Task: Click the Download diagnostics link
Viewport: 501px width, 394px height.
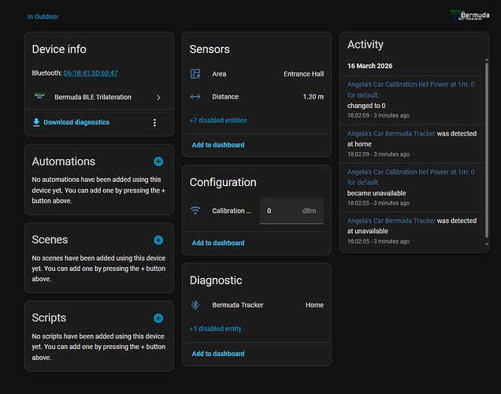Action: click(x=76, y=122)
